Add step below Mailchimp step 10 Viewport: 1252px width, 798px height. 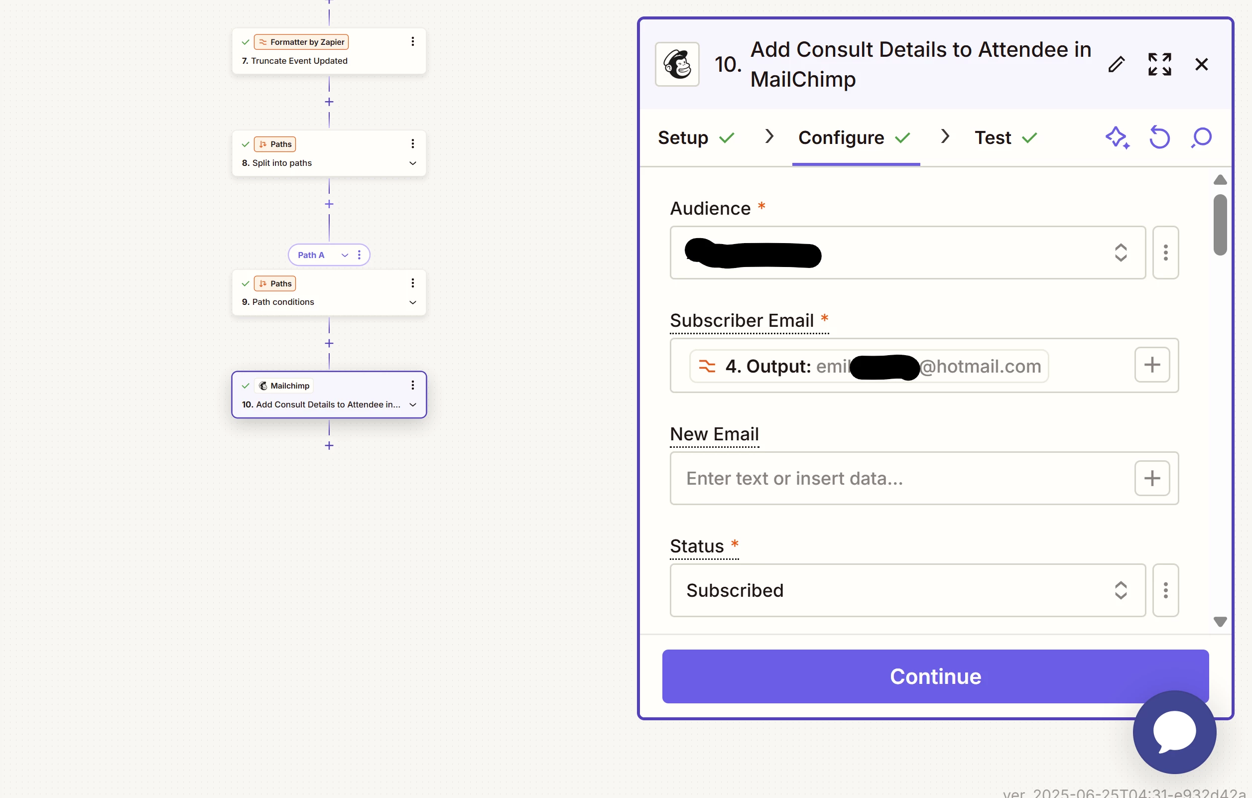tap(329, 446)
